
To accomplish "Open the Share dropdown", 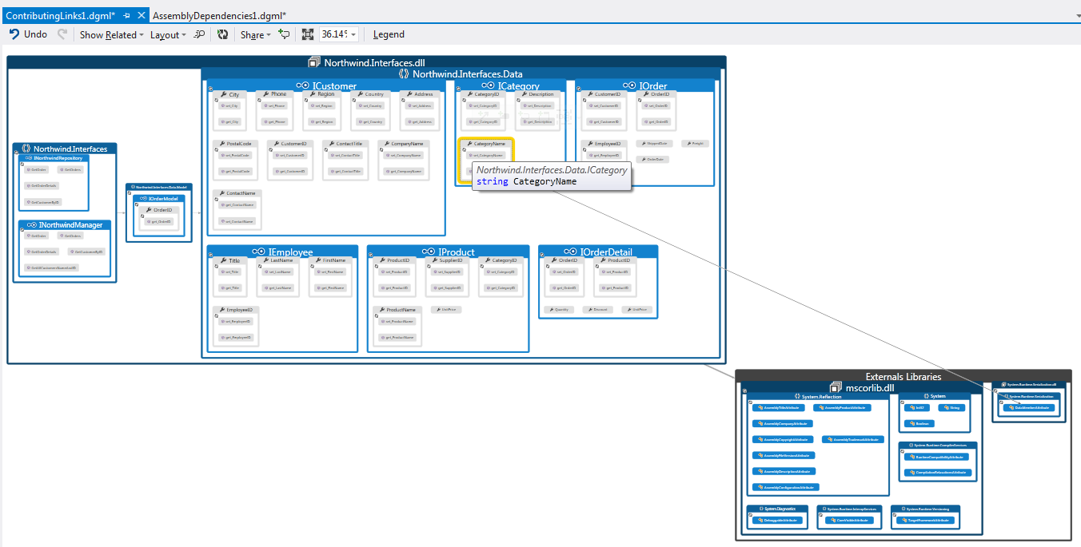I will pos(253,34).
